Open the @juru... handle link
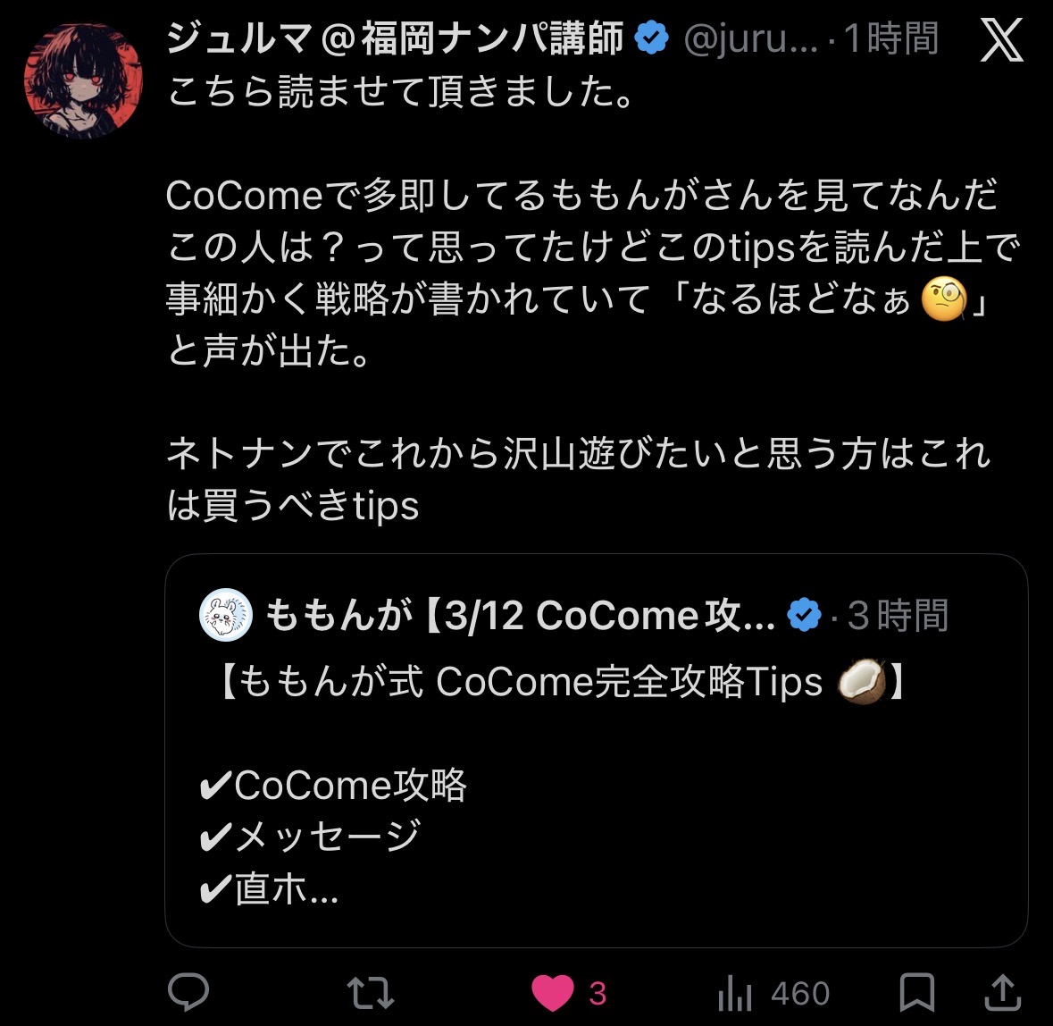The image size is (1053, 1026). click(751, 39)
